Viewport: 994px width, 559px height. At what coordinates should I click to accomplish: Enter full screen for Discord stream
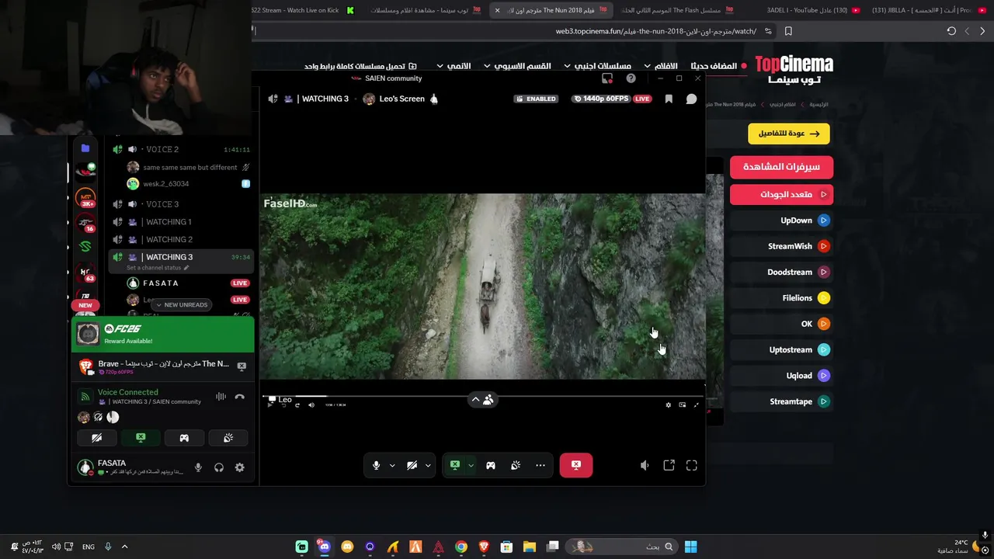pos(692,465)
